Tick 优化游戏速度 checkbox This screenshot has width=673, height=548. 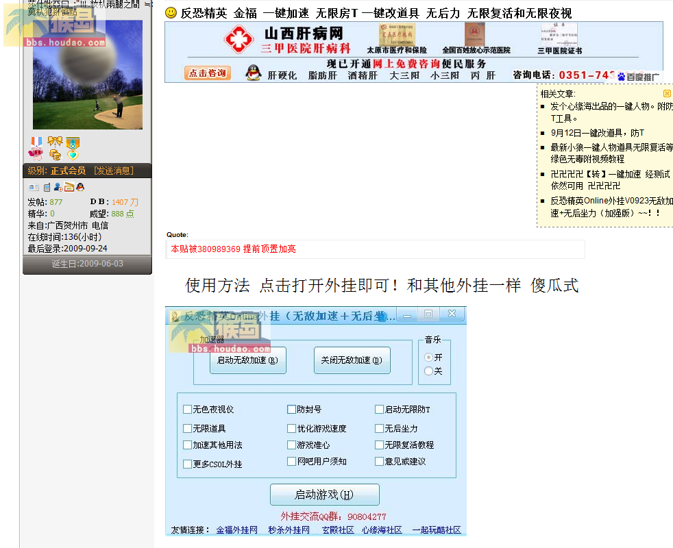pyautogui.click(x=291, y=428)
